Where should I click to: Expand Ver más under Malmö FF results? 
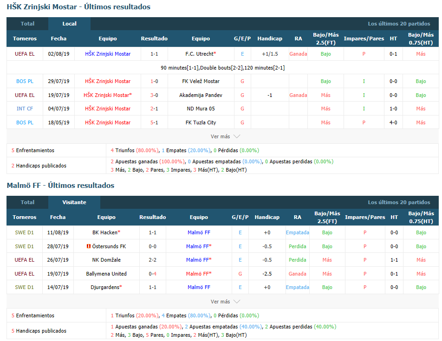pos(225,302)
